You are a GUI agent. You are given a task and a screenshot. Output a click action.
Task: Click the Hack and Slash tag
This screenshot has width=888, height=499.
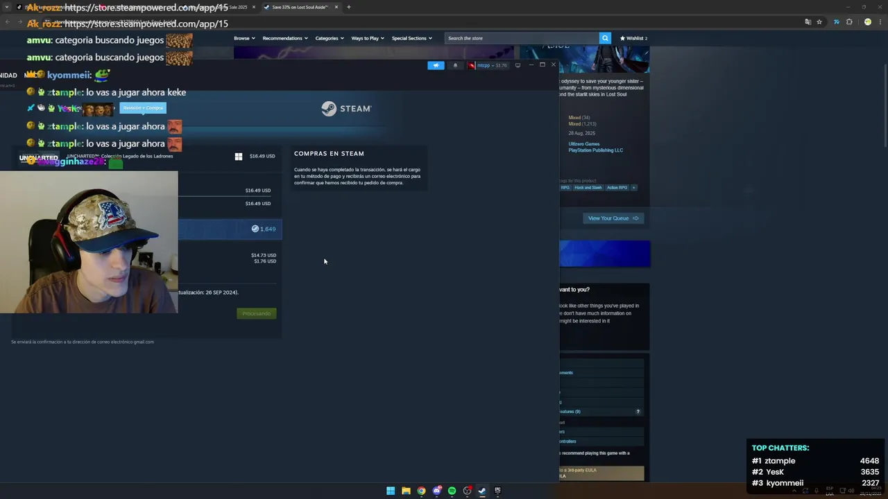pyautogui.click(x=588, y=187)
